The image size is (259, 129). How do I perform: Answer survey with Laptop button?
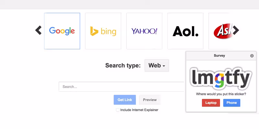(x=211, y=103)
